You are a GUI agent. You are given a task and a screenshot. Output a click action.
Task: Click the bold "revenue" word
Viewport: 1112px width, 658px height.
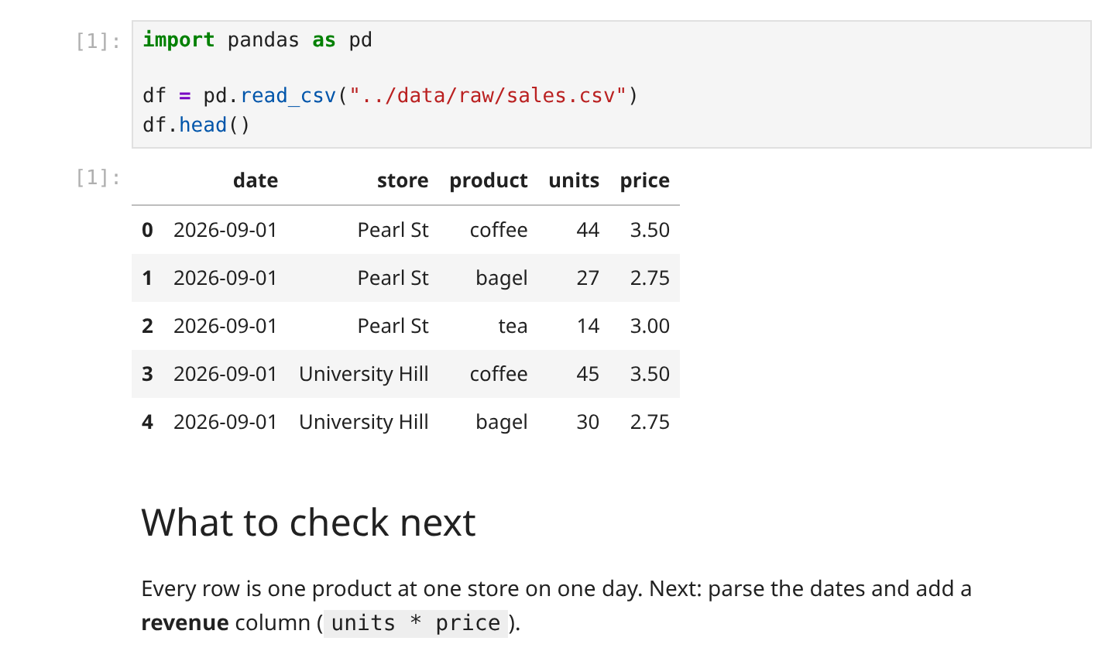[185, 623]
